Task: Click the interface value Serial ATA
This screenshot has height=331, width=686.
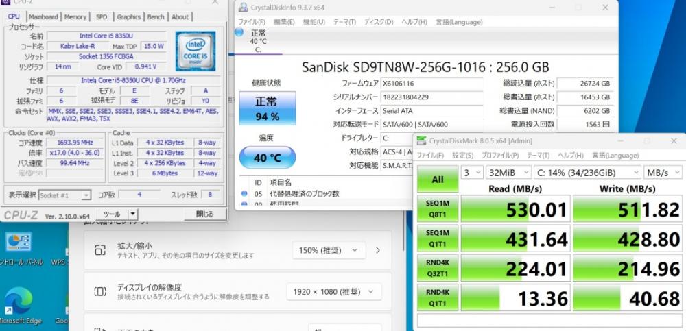Action: click(x=431, y=110)
